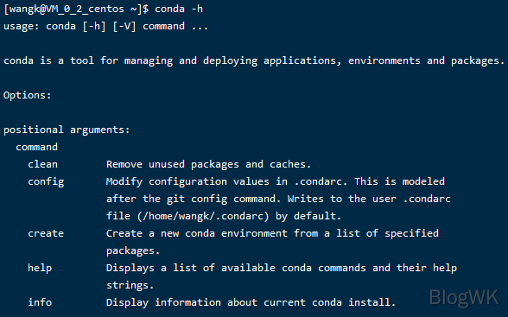
Task: Select the 'clean' command name
Action: point(43,164)
